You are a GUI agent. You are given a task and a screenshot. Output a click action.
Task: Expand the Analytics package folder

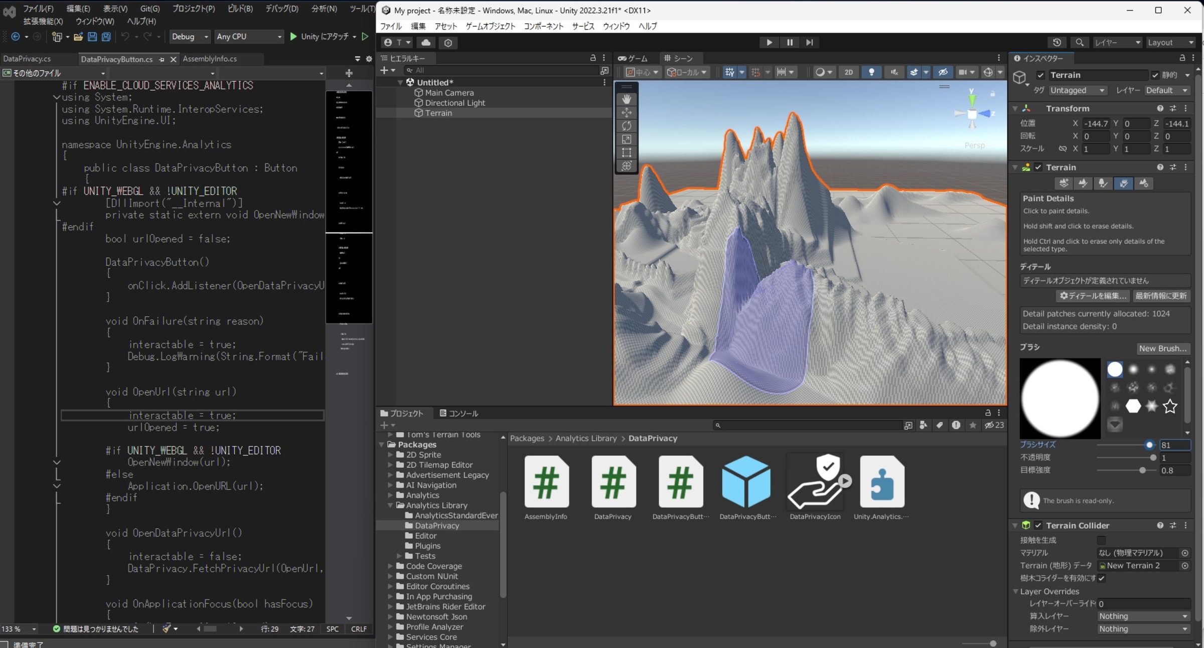click(390, 495)
